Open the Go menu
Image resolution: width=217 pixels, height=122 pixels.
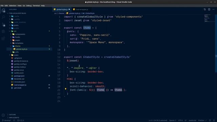click(24, 6)
